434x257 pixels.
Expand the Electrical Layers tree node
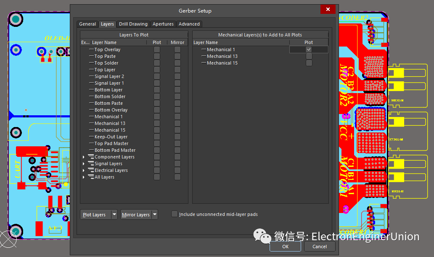pyautogui.click(x=84, y=170)
